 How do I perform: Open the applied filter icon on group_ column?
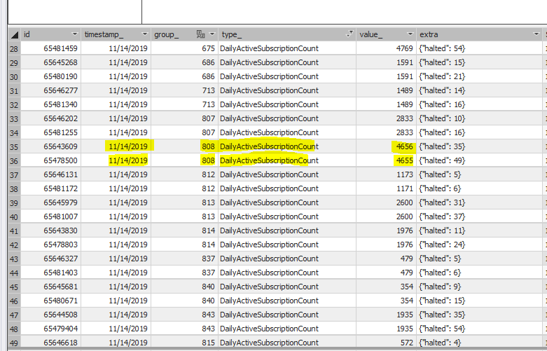click(200, 34)
